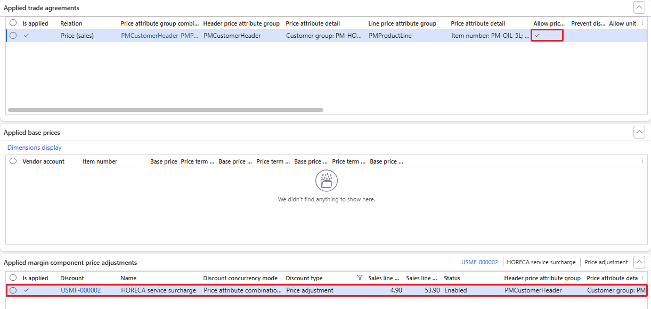Click Discount concurrency mode column header
Viewport: 651px width, 309px height.
pos(240,278)
